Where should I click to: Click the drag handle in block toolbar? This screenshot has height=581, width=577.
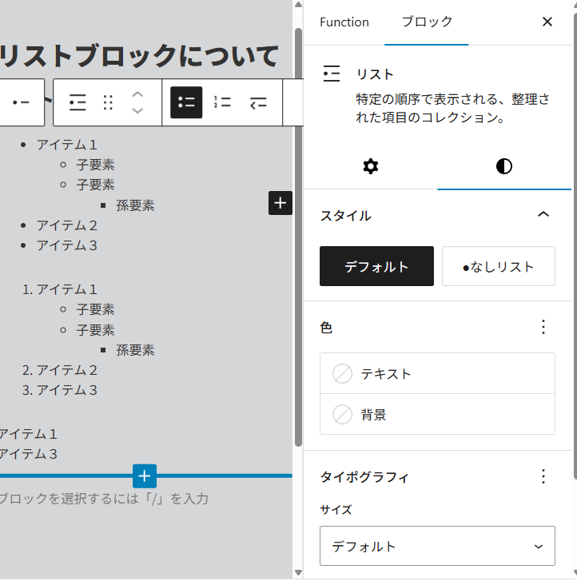109,102
